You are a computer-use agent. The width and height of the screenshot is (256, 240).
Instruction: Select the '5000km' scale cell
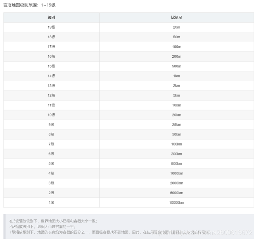pyautogui.click(x=177, y=193)
